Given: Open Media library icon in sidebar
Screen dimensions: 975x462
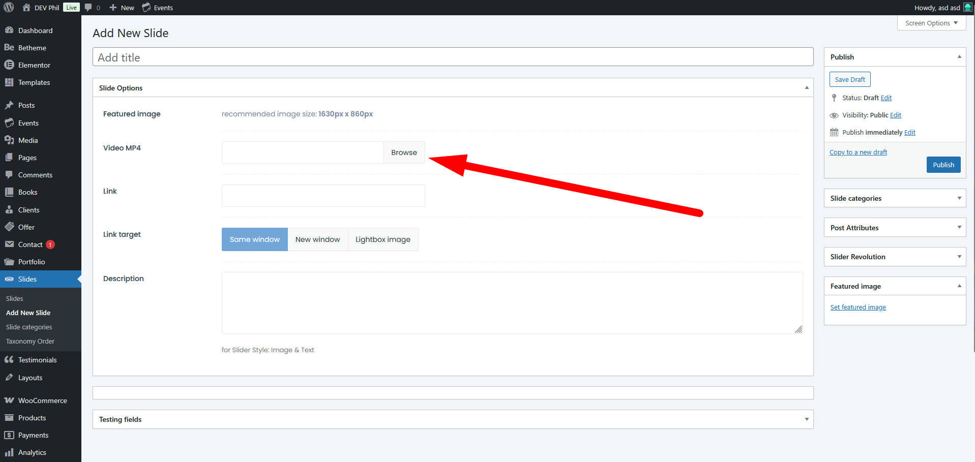Looking at the screenshot, I should [x=9, y=140].
